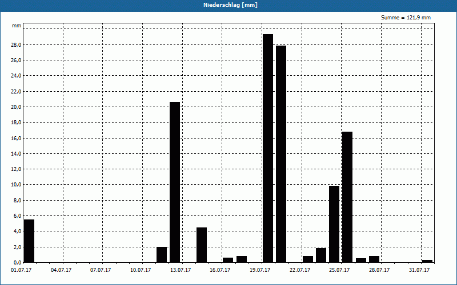Select the bar reaching just under 28,0
The height and width of the screenshot is (285, 457).
[281, 154]
